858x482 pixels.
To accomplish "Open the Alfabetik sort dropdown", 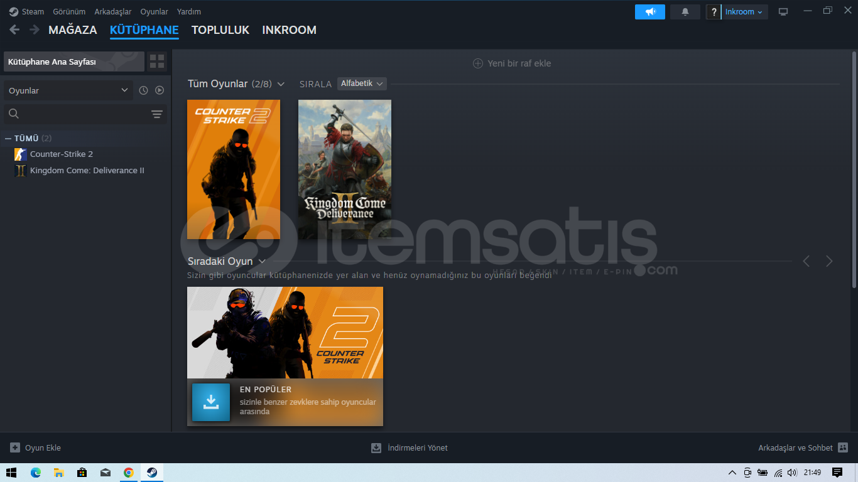I will tap(362, 83).
